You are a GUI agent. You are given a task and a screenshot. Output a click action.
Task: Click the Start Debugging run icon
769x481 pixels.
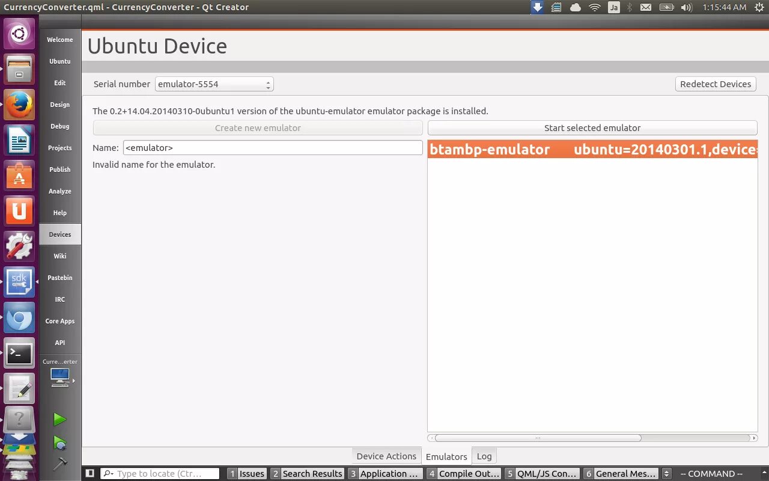tap(59, 443)
